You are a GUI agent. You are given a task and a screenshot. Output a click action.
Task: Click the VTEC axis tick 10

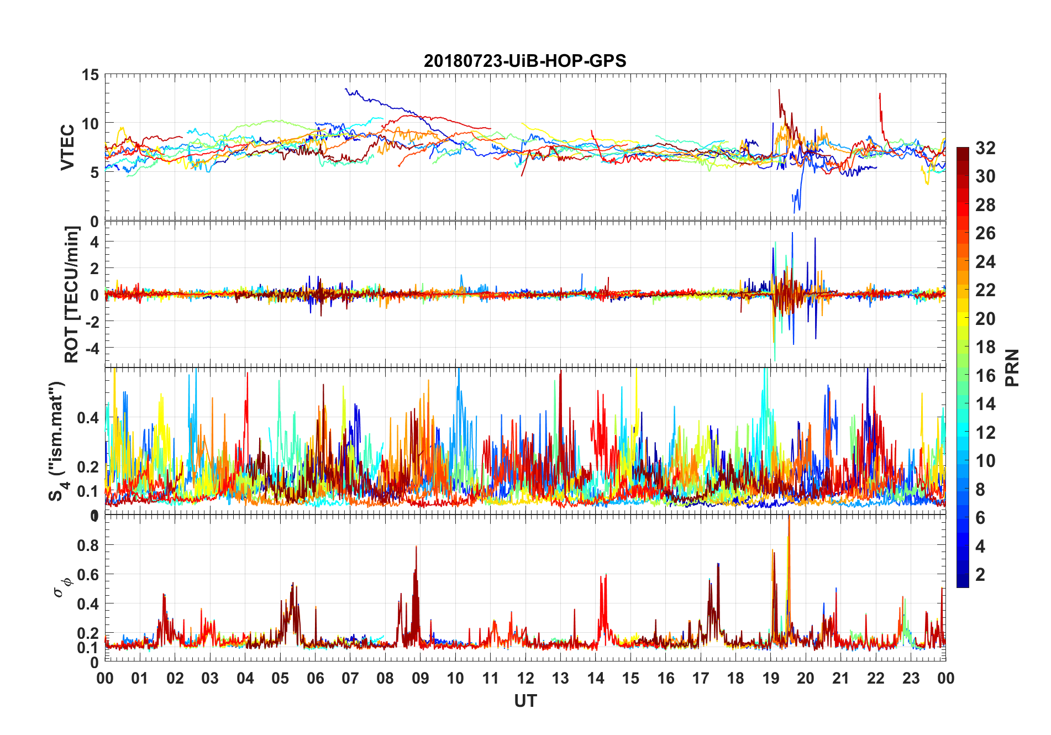90,123
